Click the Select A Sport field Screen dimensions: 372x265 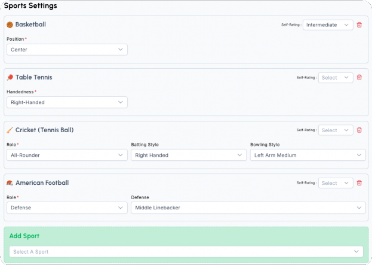point(186,252)
